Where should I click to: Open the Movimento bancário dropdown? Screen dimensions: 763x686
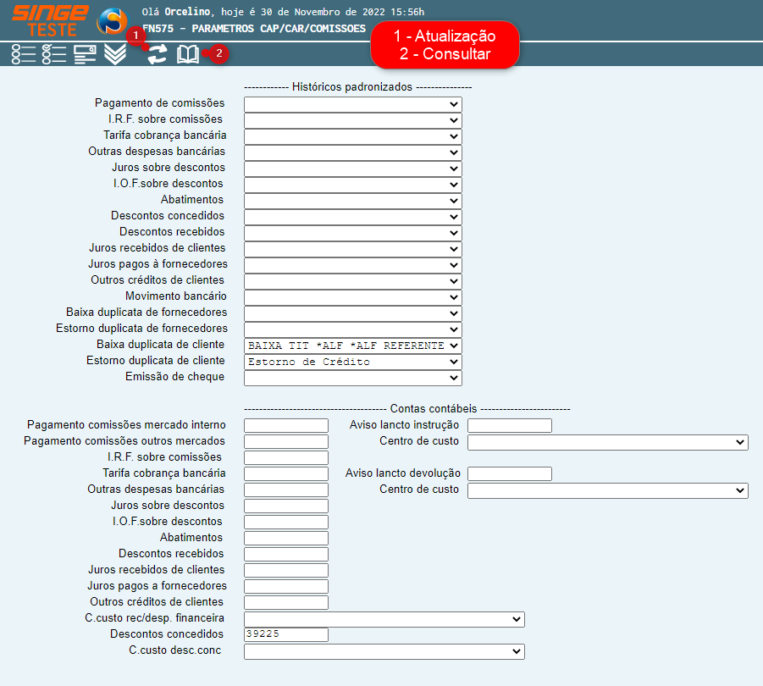tap(352, 297)
